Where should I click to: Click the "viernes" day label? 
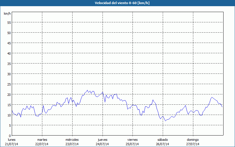(132, 140)
